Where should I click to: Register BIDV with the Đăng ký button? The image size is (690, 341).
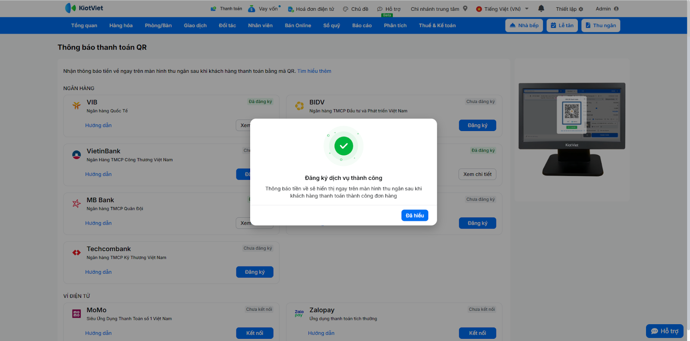click(x=477, y=125)
